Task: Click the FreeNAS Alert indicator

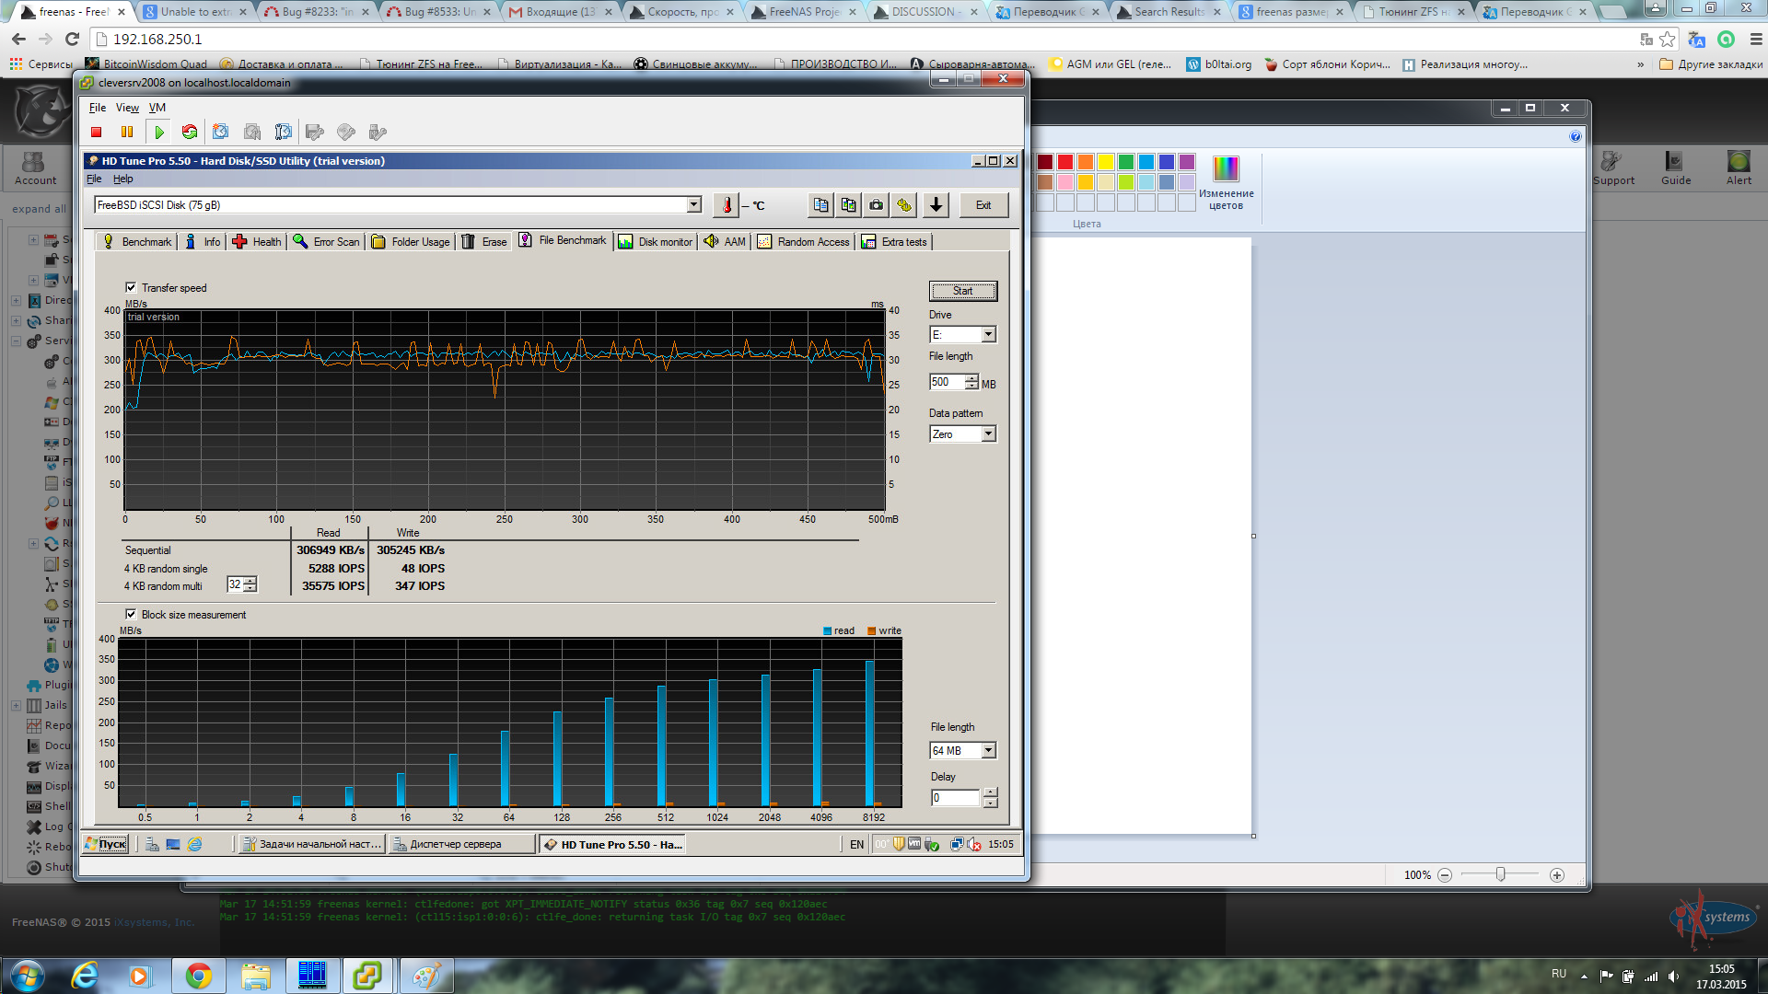Action: click(1739, 168)
